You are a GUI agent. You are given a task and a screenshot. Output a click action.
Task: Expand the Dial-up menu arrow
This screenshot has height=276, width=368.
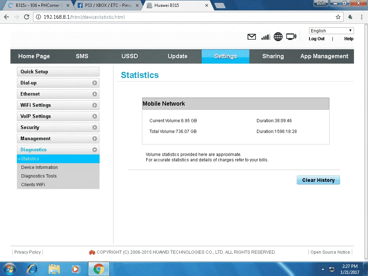95,83
